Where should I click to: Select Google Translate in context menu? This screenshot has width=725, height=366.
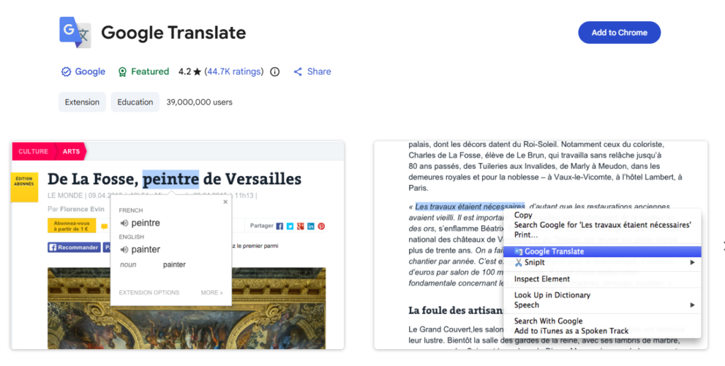(x=602, y=252)
